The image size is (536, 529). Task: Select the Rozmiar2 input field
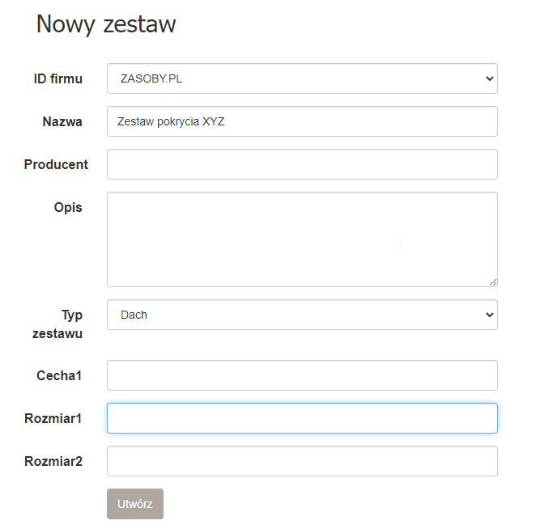tap(302, 461)
